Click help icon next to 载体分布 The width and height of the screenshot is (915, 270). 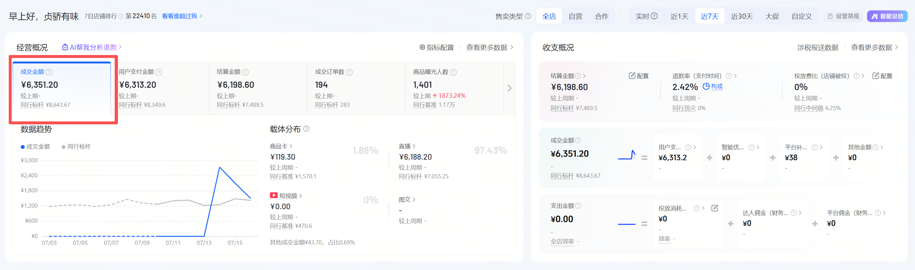[x=306, y=129]
